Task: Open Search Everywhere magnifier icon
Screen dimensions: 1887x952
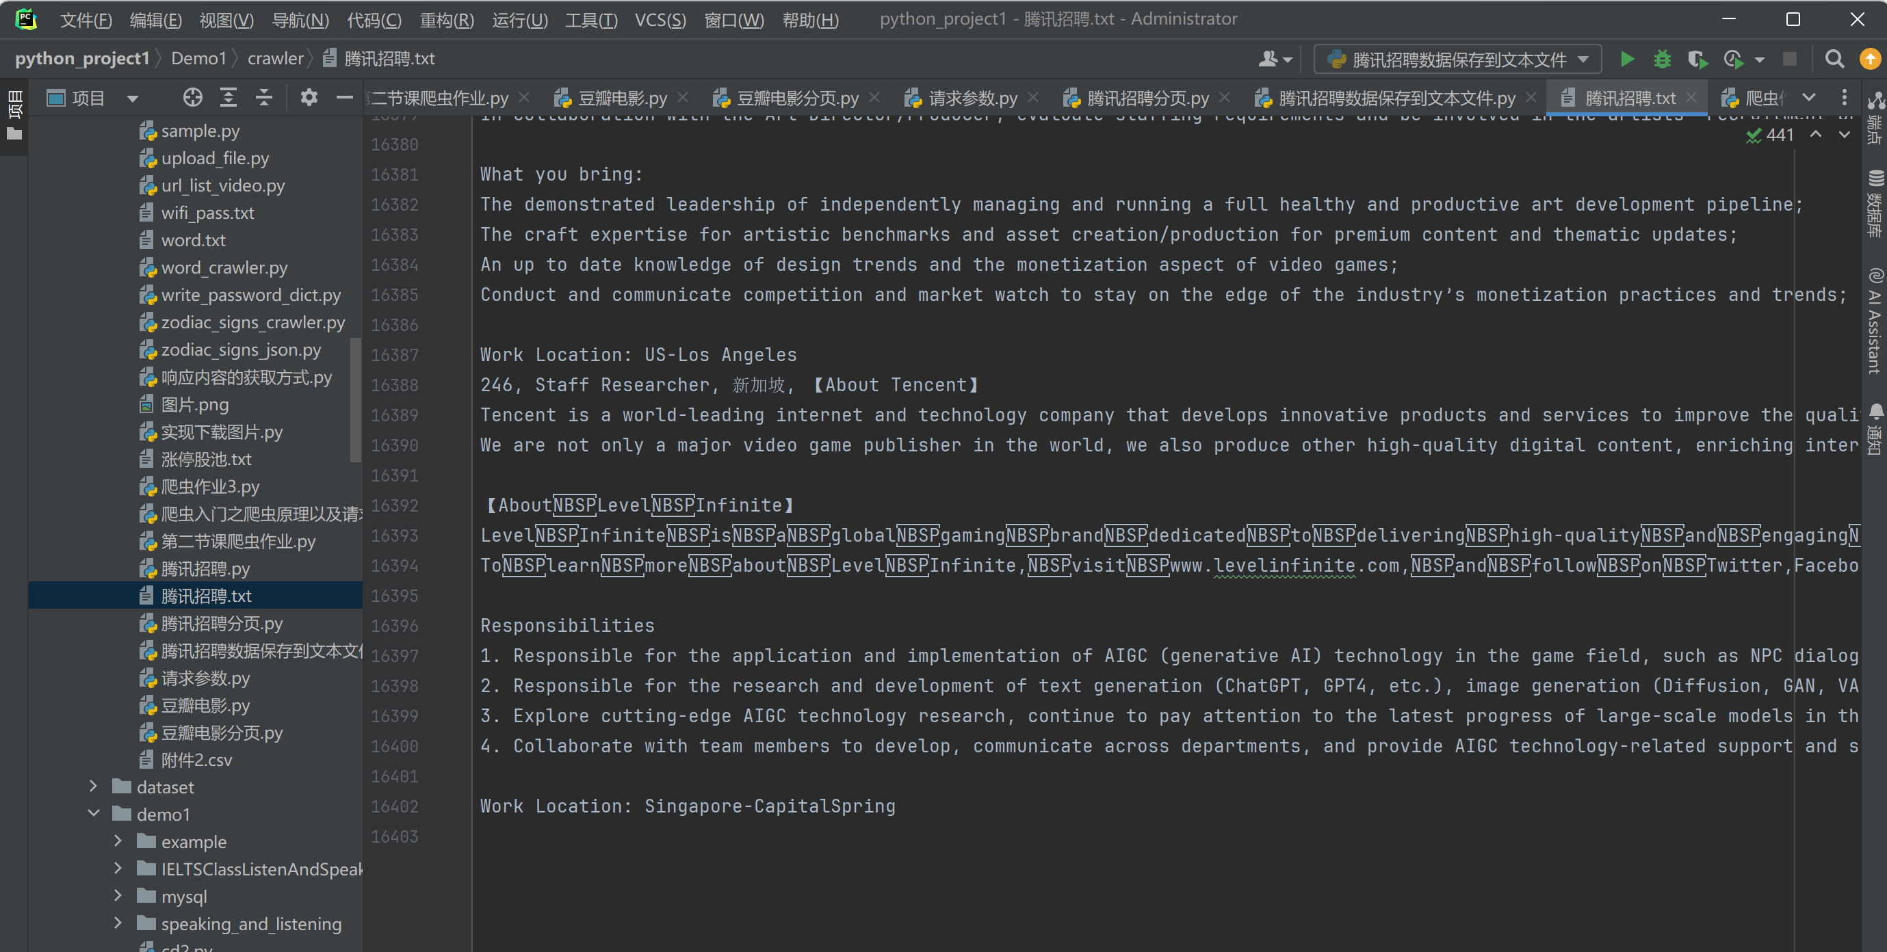Action: 1834,59
